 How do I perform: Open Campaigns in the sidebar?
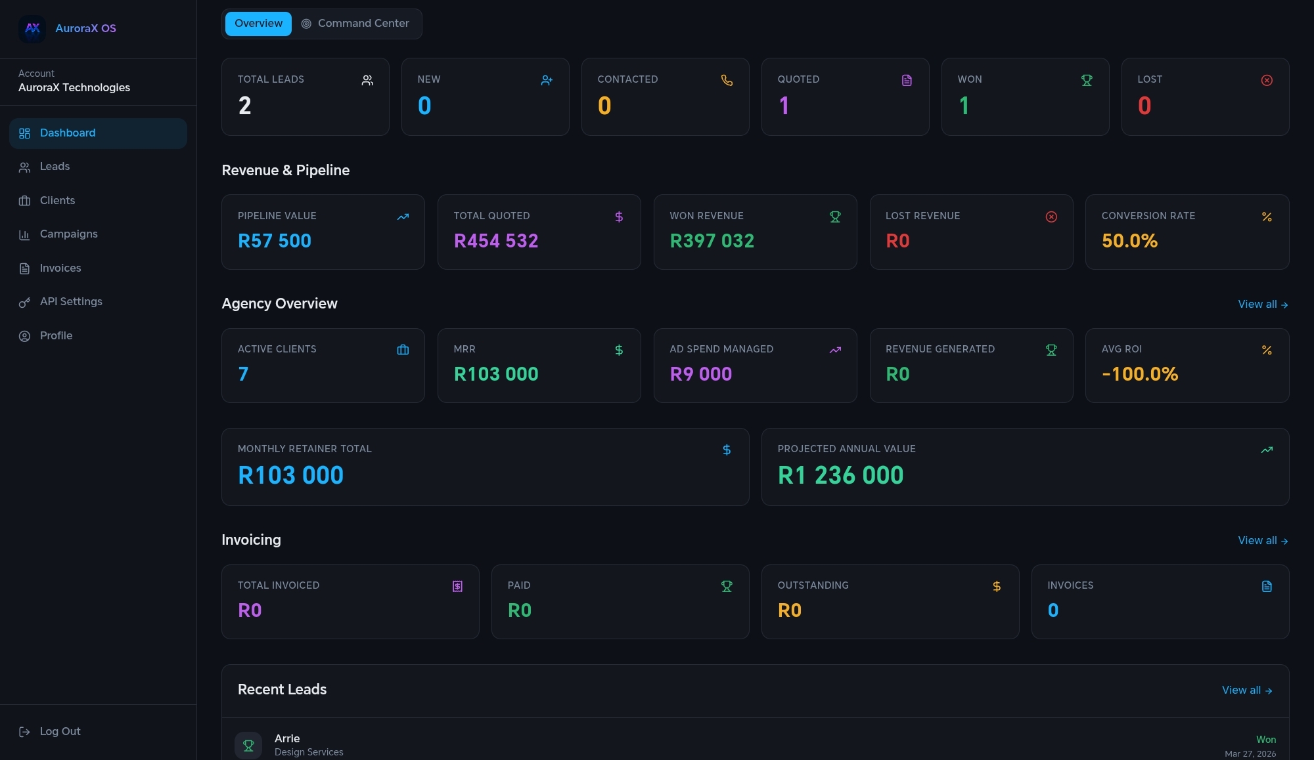point(98,234)
